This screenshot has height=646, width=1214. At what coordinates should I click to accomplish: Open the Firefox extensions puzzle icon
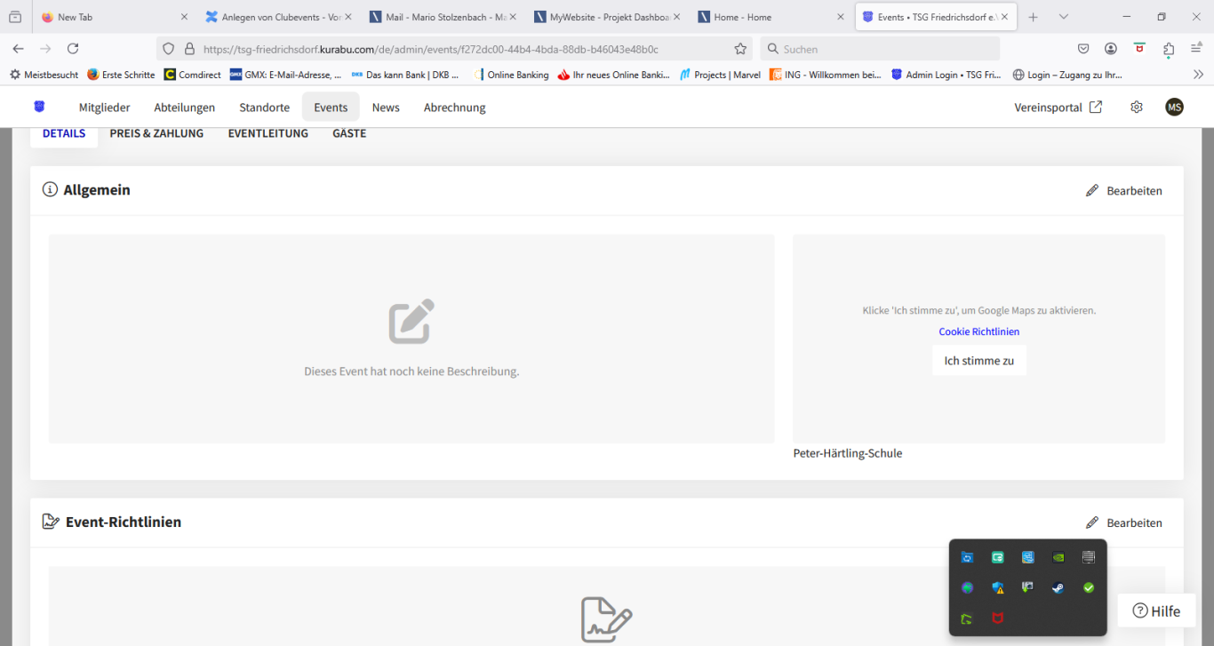pyautogui.click(x=1169, y=49)
